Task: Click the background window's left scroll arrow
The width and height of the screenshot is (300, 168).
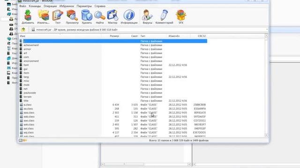Action: 103,164
